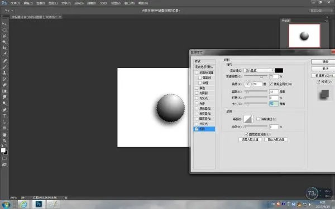Enable the Satin style checkbox
Image resolution: width=335 pixels, height=209 pixels.
[x=197, y=103]
